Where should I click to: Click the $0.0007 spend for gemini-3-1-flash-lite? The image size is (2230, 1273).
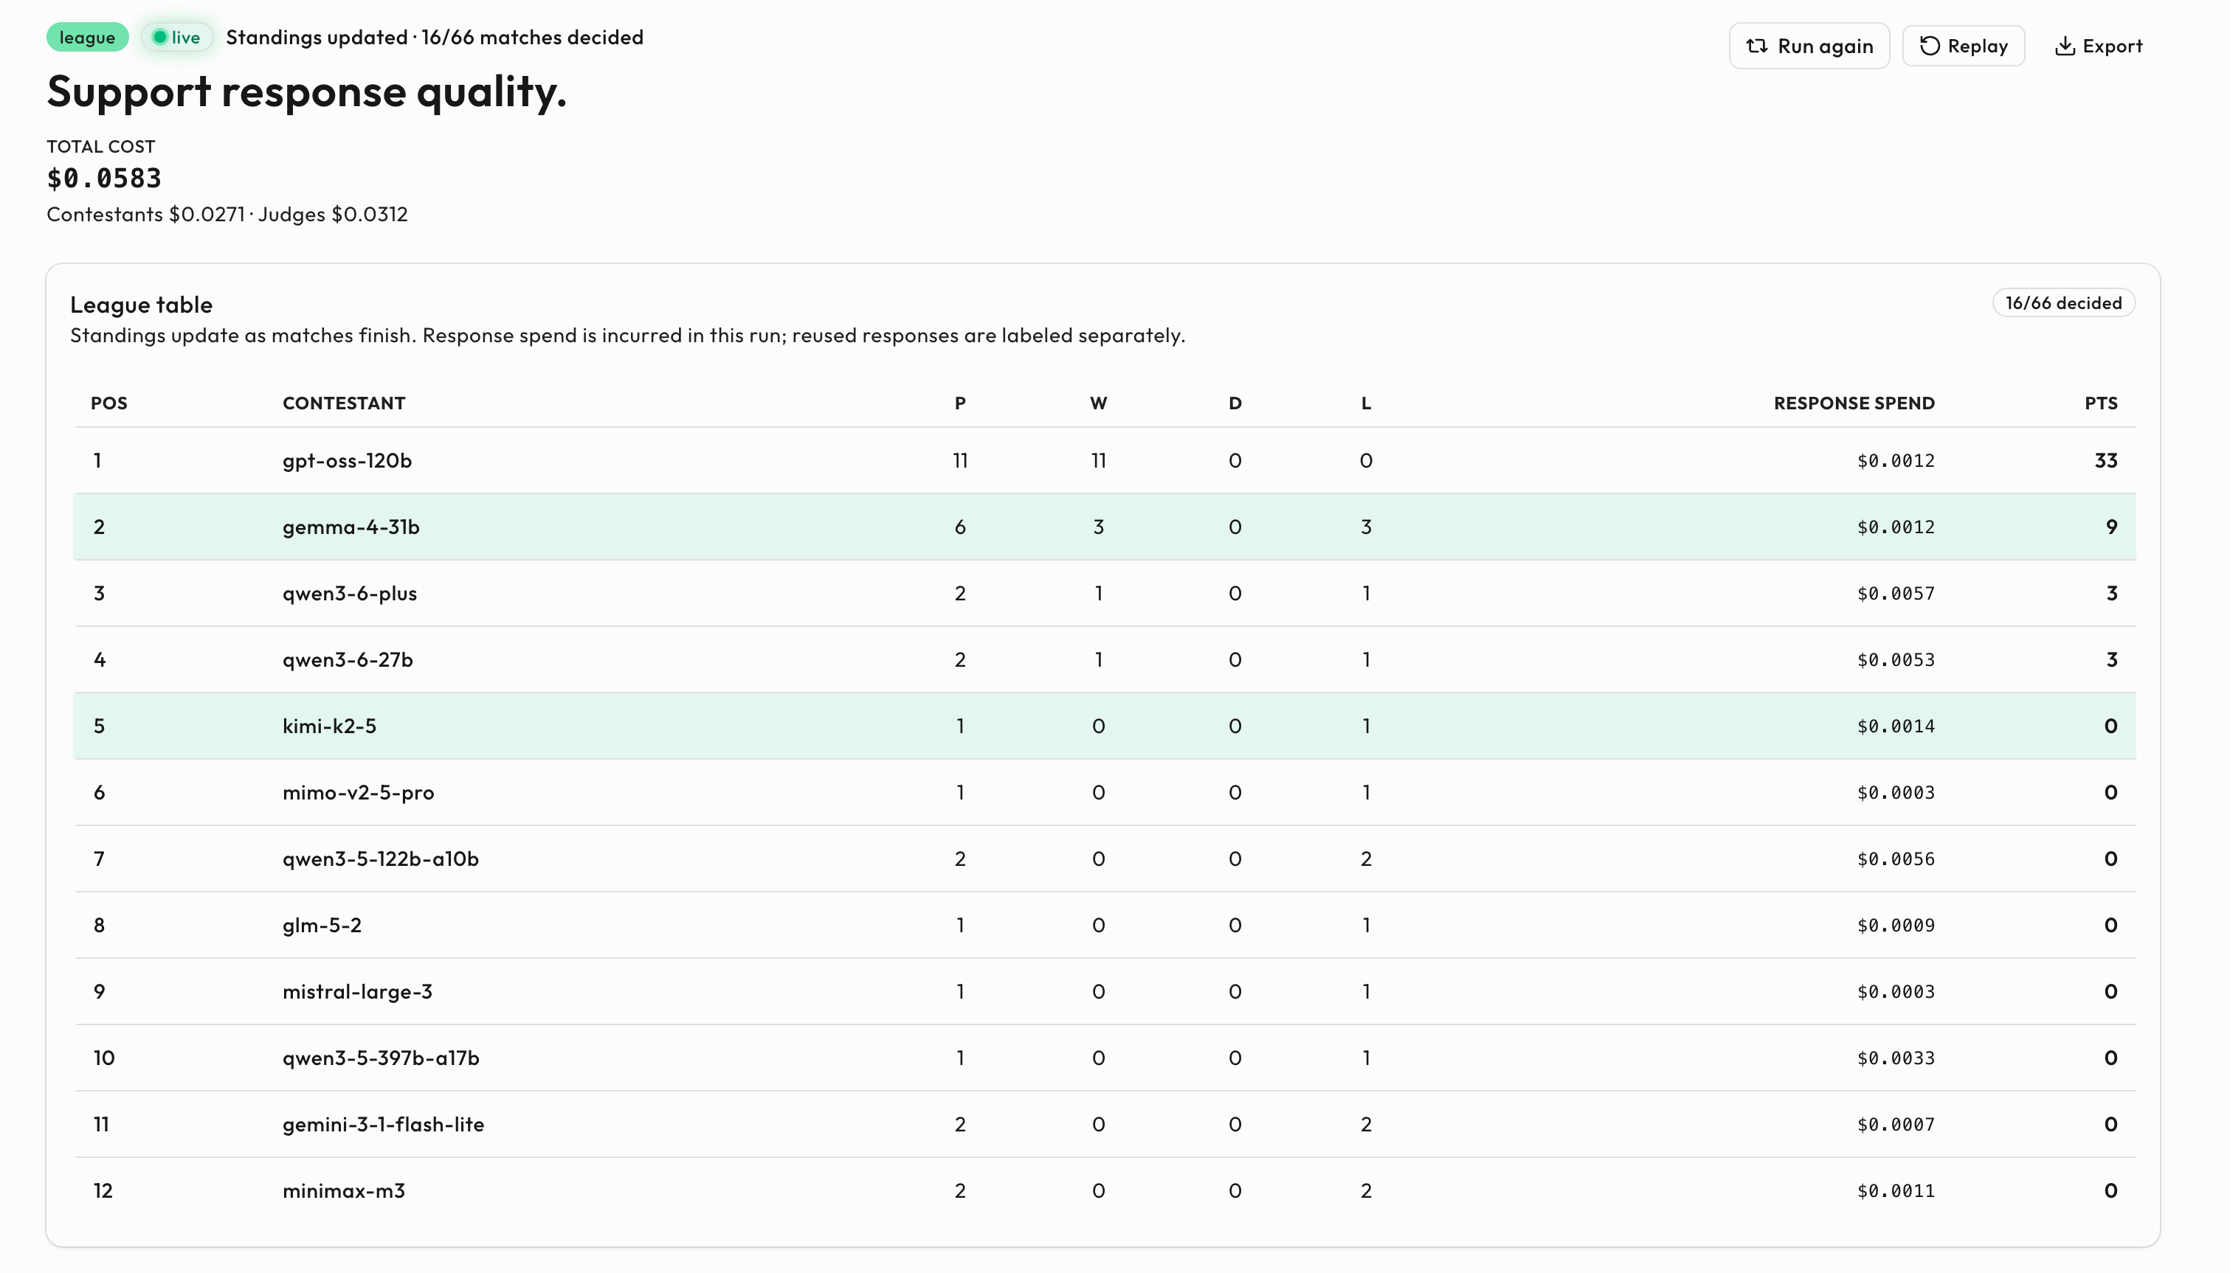1896,1124
